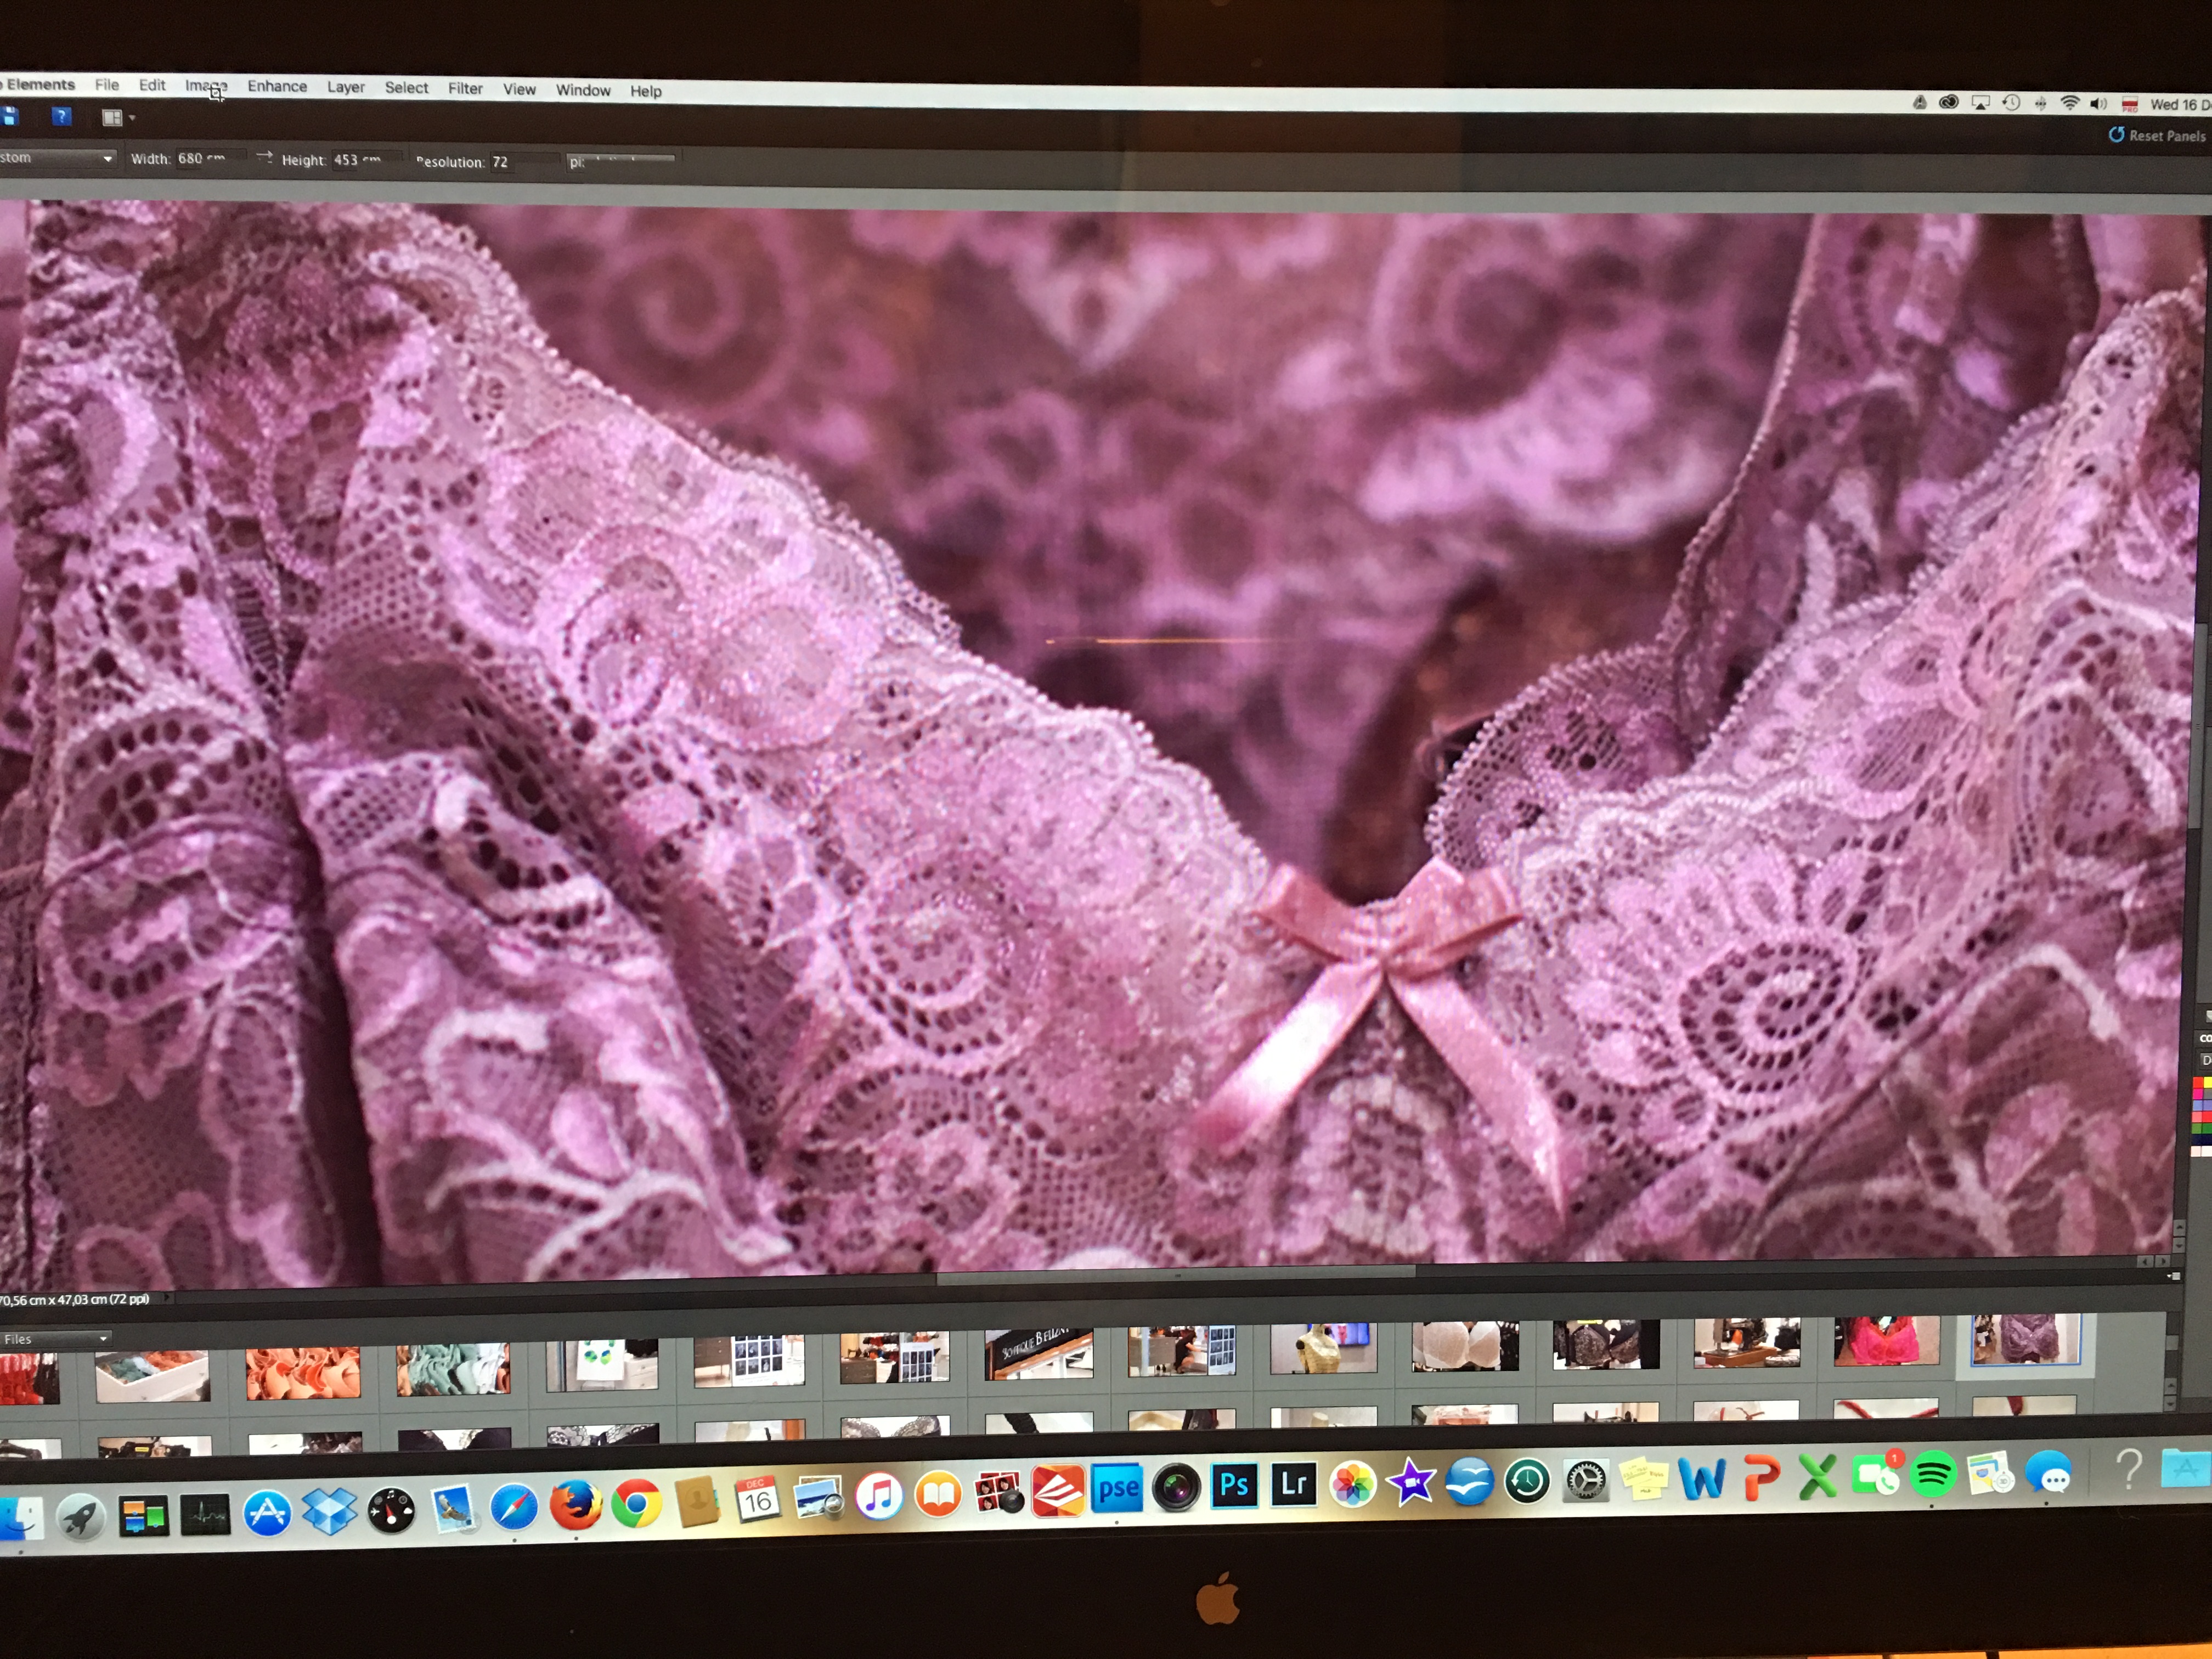This screenshot has width=2212, height=1659.
Task: Open Photoshop Elements 'pse' in the Dock
Action: click(x=1117, y=1489)
